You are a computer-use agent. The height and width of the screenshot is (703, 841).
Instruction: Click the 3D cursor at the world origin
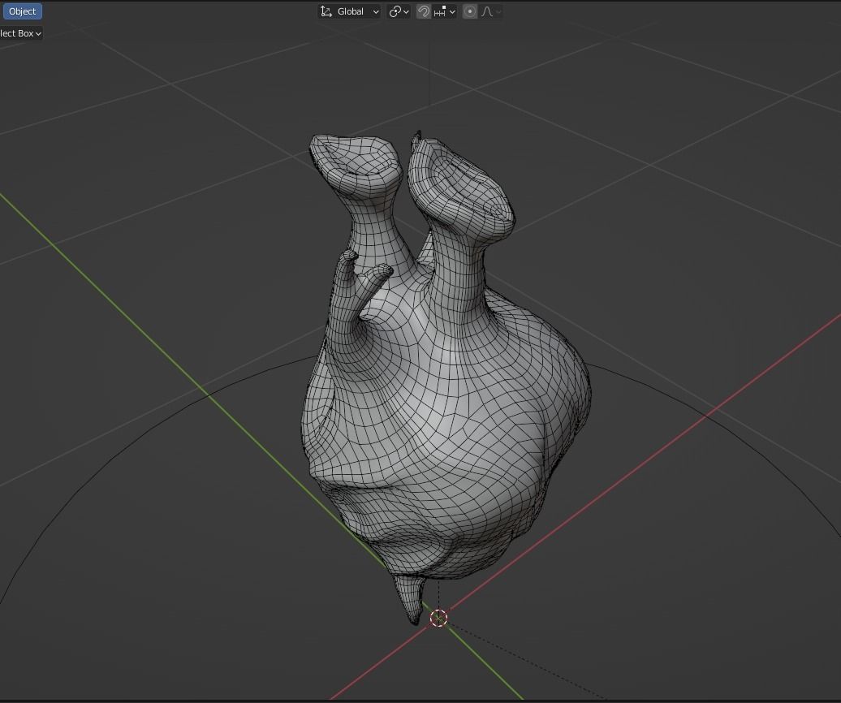point(438,618)
